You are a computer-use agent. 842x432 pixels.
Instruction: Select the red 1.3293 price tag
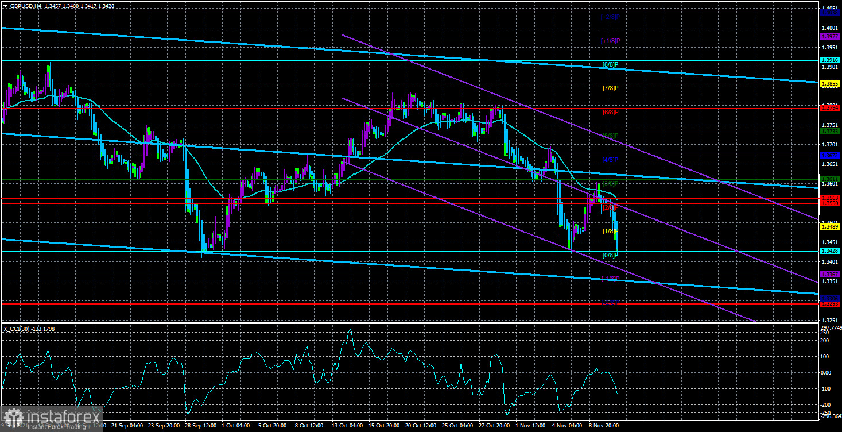[x=831, y=303]
